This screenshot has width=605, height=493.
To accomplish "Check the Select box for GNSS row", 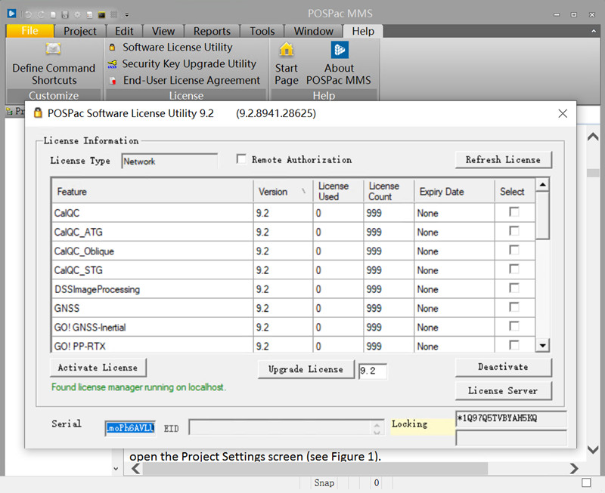I will click(x=514, y=307).
